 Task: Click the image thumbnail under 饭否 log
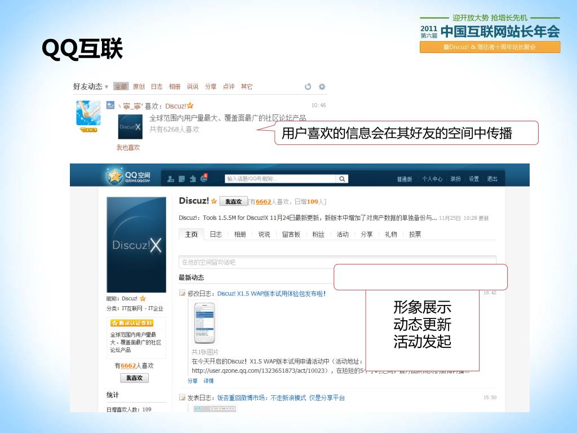click(x=215, y=409)
